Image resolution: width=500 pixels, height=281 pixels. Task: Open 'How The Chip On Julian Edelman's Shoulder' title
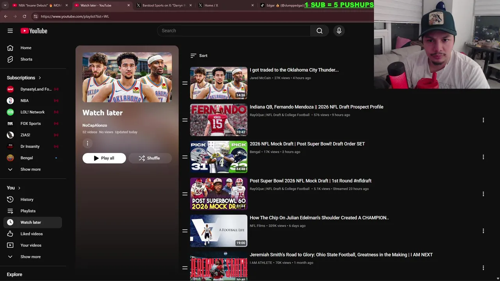[319, 218]
